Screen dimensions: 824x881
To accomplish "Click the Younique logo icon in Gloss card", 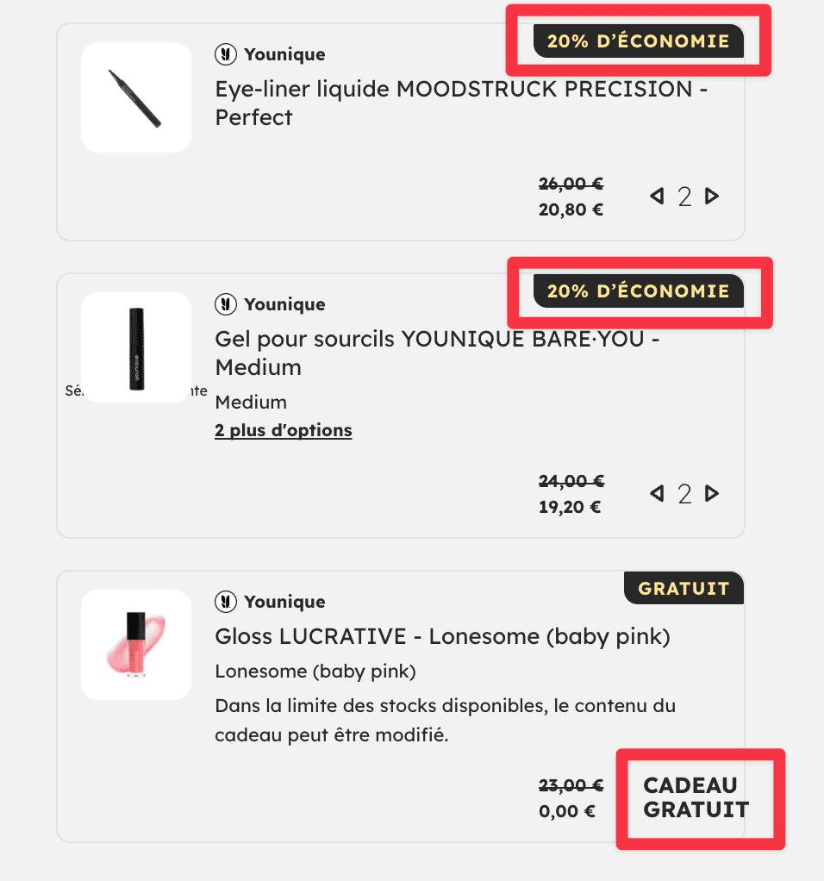I will (225, 602).
